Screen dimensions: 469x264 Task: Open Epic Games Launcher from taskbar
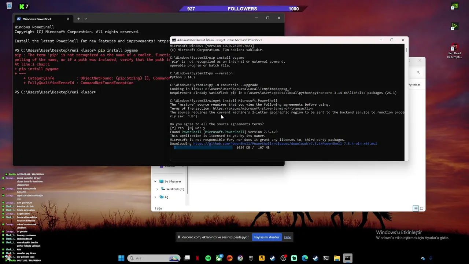(251, 258)
